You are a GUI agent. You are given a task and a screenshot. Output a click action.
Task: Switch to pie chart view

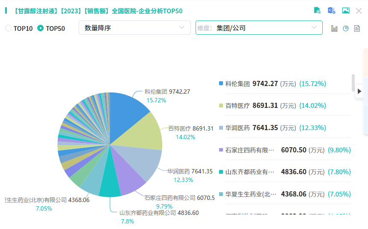(346, 28)
